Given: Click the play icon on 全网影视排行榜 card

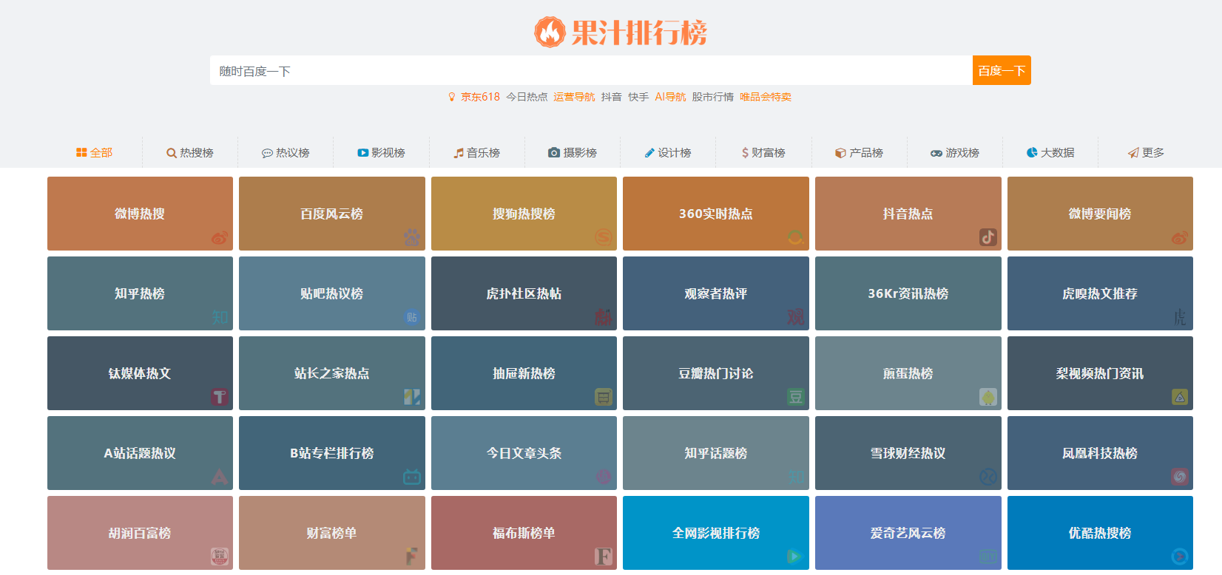Looking at the screenshot, I should pyautogui.click(x=794, y=557).
